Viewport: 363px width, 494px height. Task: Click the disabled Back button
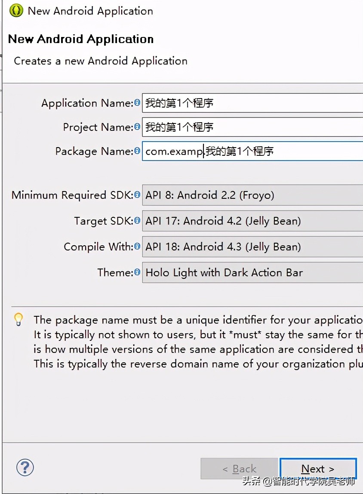pyautogui.click(x=239, y=469)
